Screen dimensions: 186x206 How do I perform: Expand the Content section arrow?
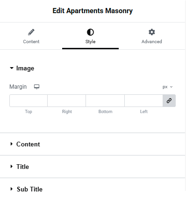(x=11, y=144)
